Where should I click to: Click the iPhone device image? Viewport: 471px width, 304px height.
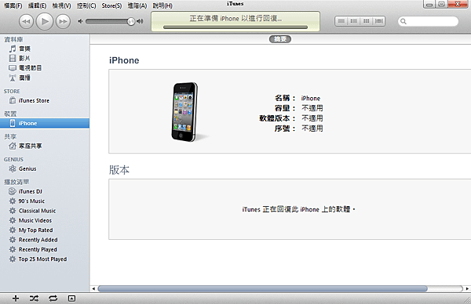(x=185, y=112)
